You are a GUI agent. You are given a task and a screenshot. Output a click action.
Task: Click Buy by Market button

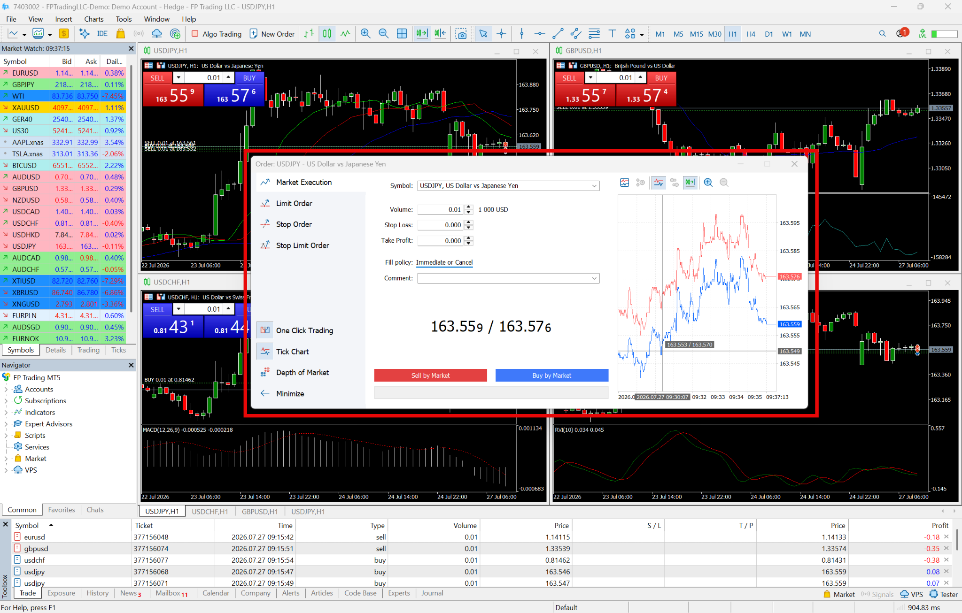551,375
